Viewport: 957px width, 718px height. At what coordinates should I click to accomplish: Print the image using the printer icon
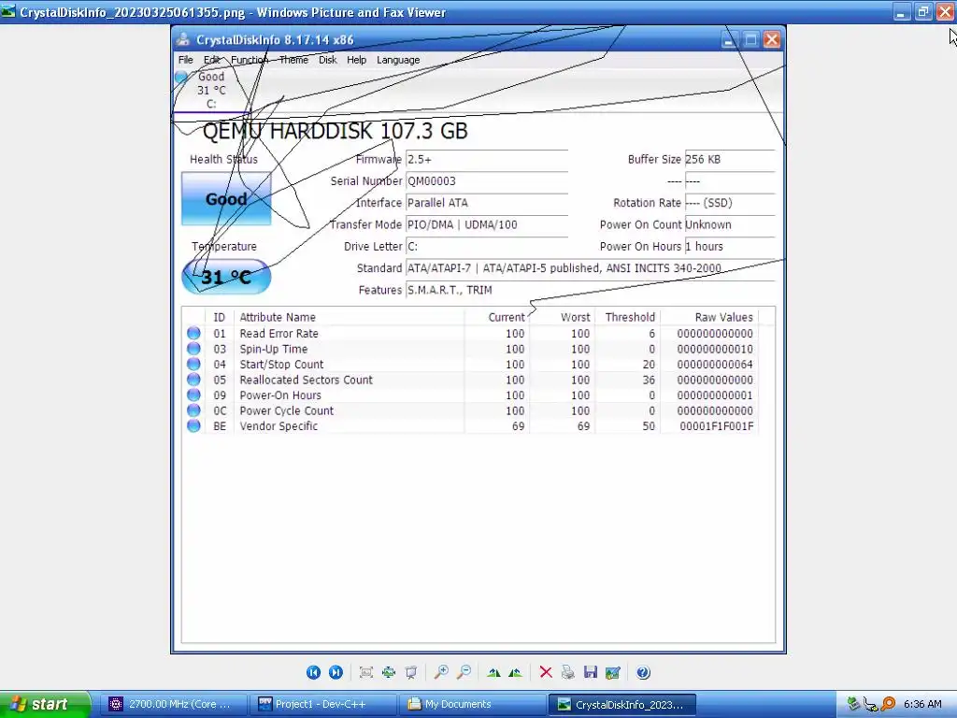pos(567,672)
